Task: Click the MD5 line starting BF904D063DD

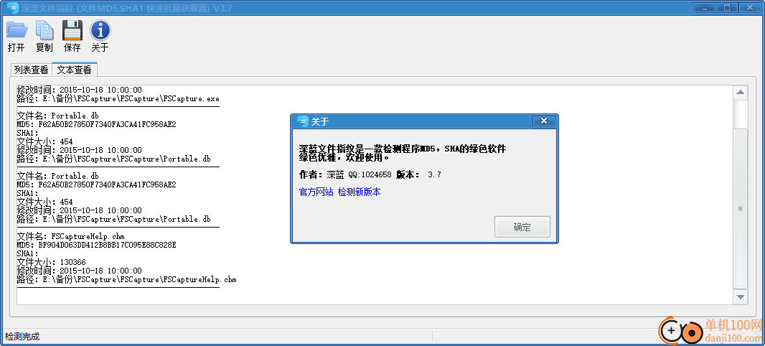Action: (97, 245)
